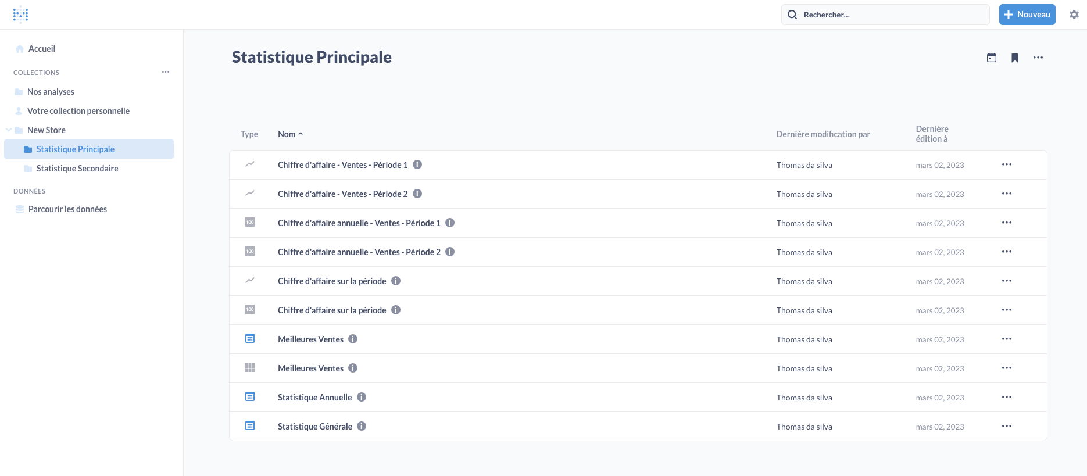Screen dimensions: 1087x476
Task: Open row actions menu for Statistique Générale
Action: 1007,426
